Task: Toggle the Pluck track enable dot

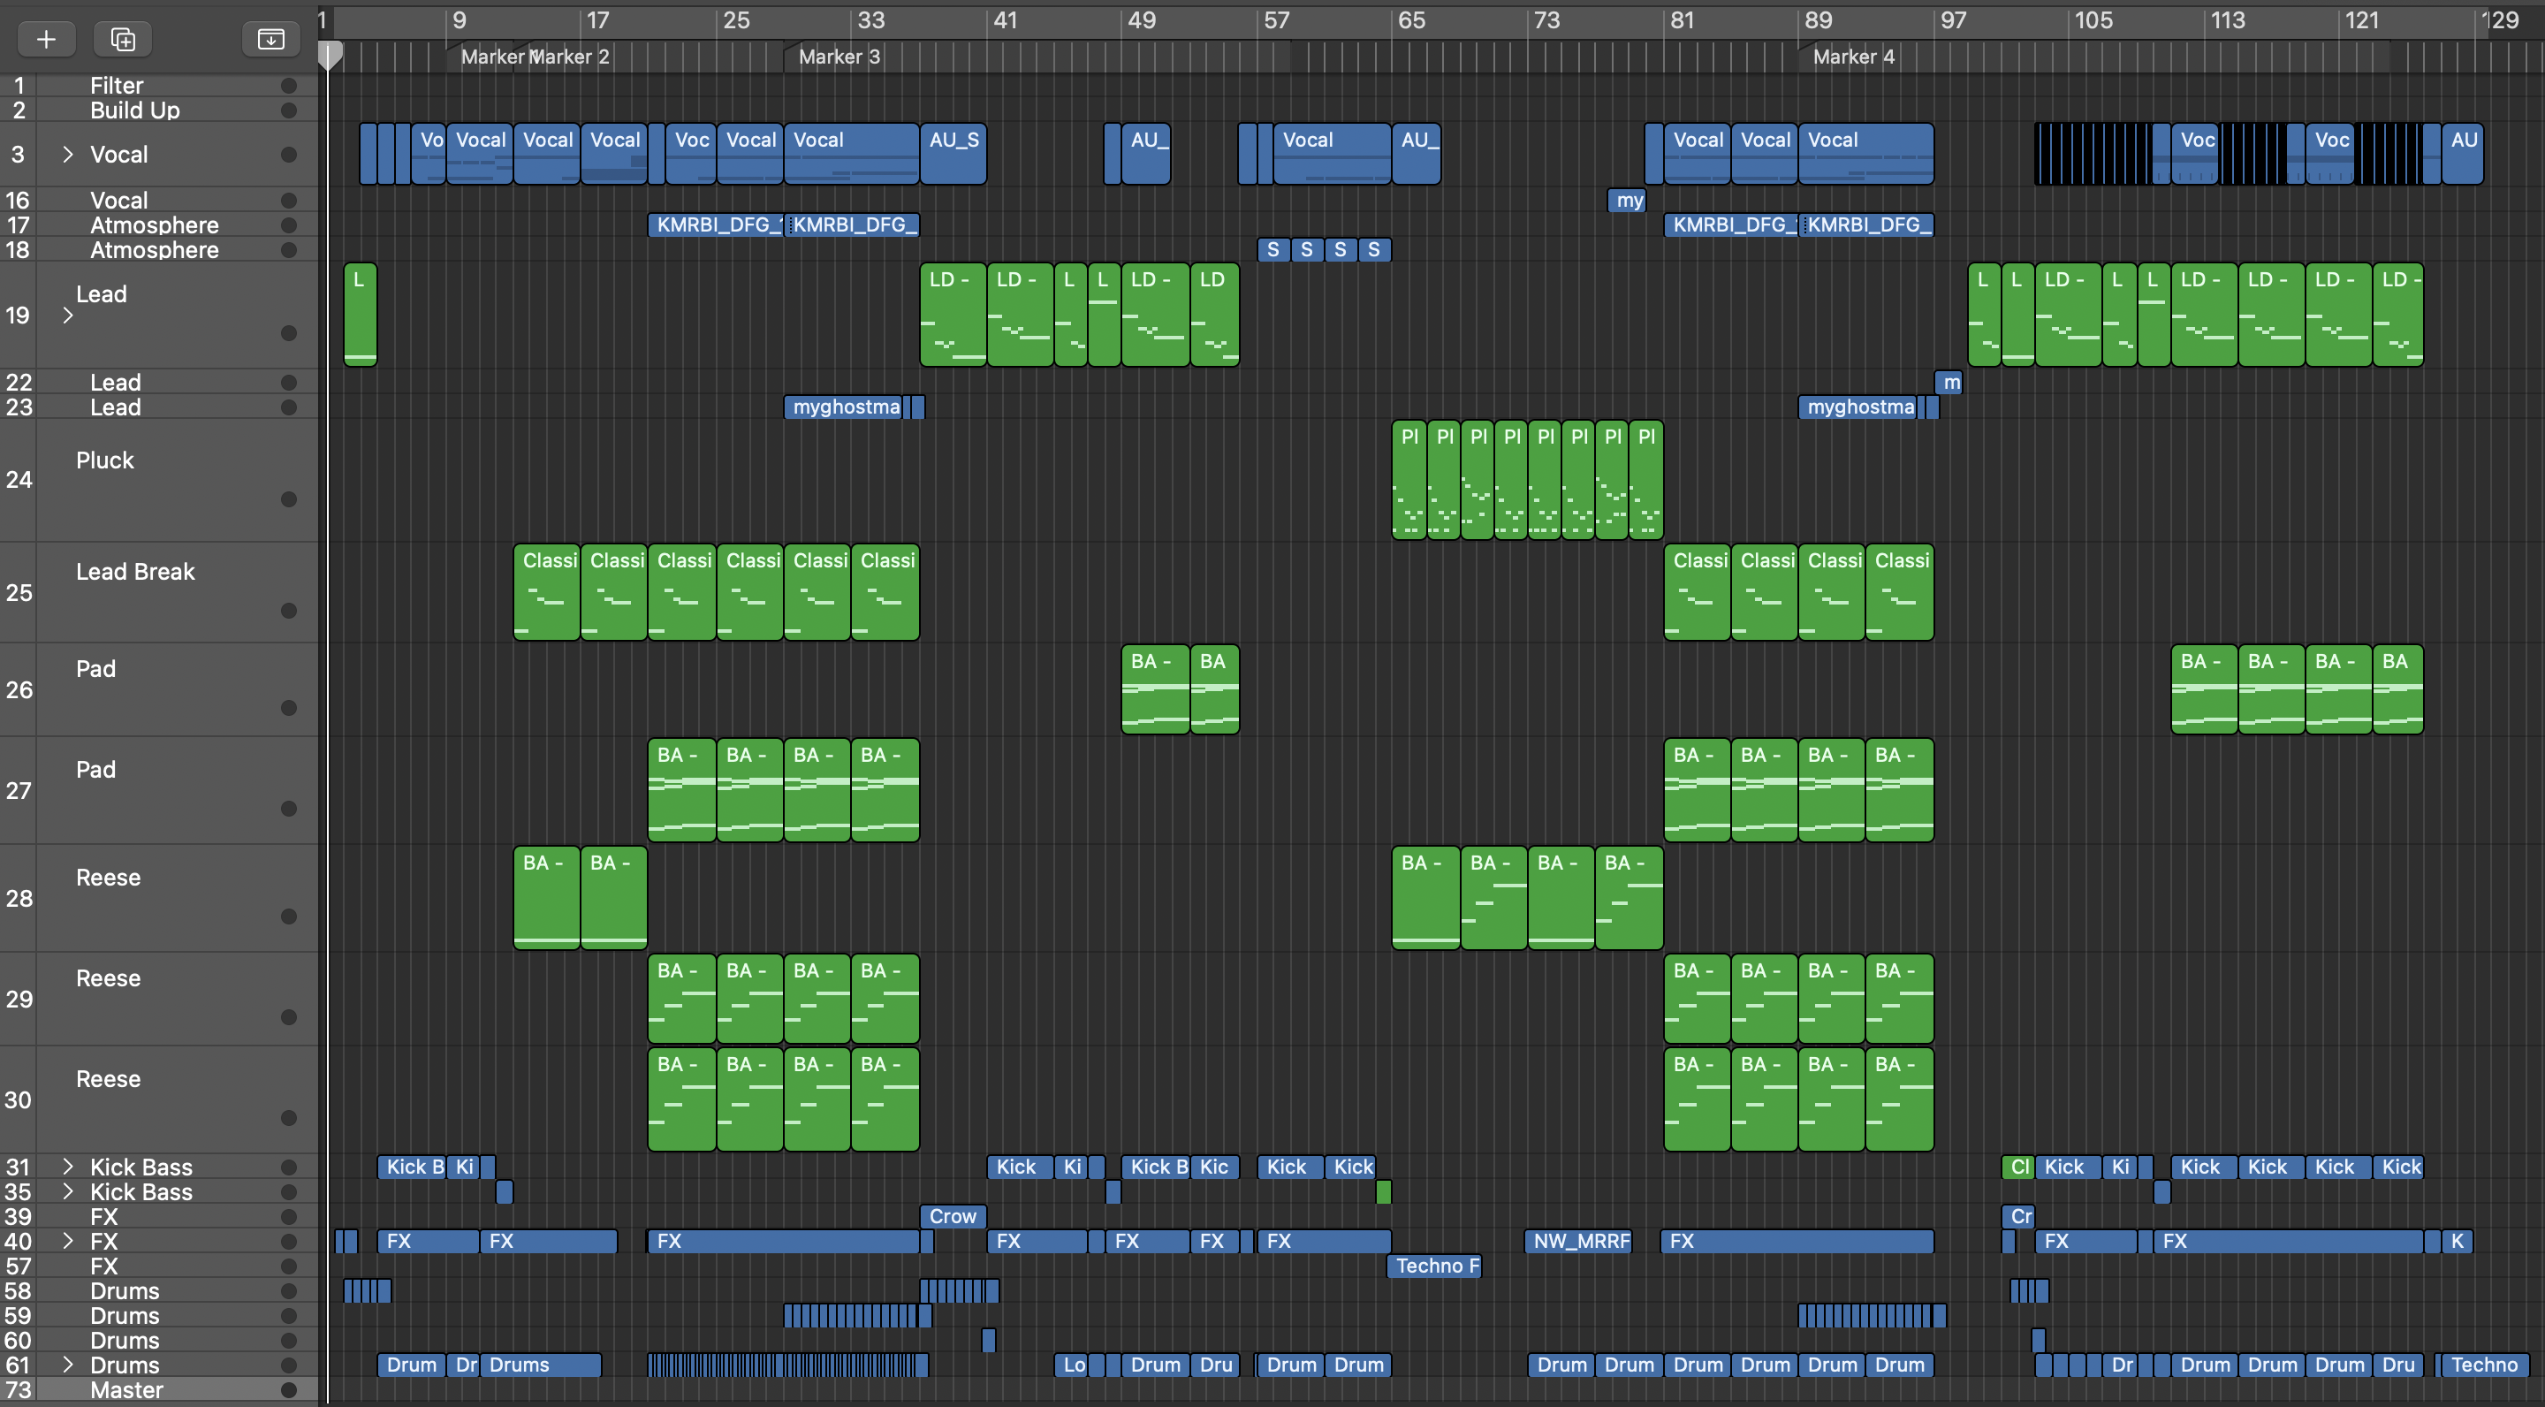Action: point(288,499)
